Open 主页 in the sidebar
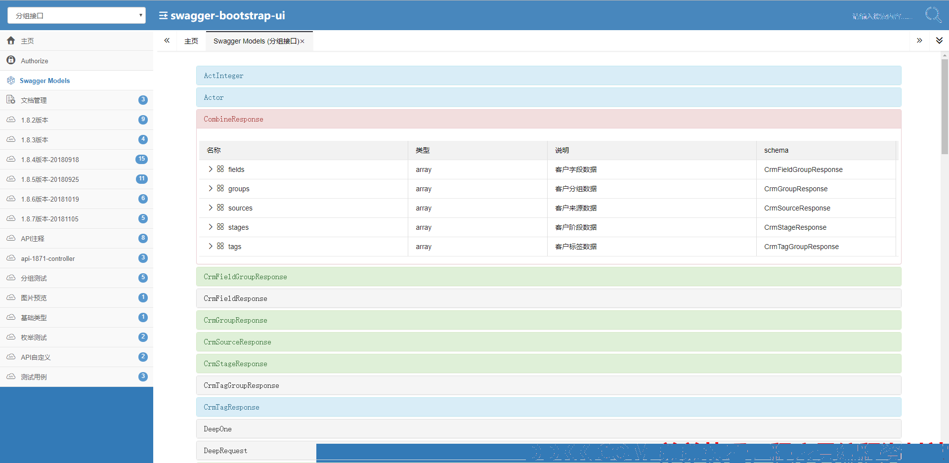 77,41
